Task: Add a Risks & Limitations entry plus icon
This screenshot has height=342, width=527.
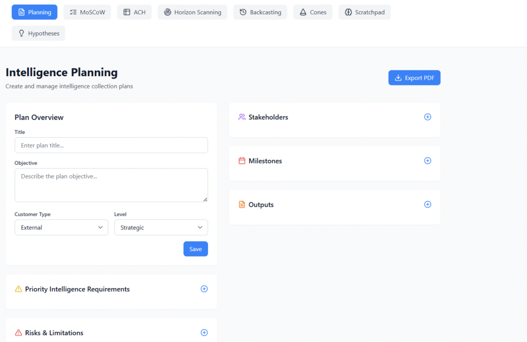Action: (x=204, y=333)
